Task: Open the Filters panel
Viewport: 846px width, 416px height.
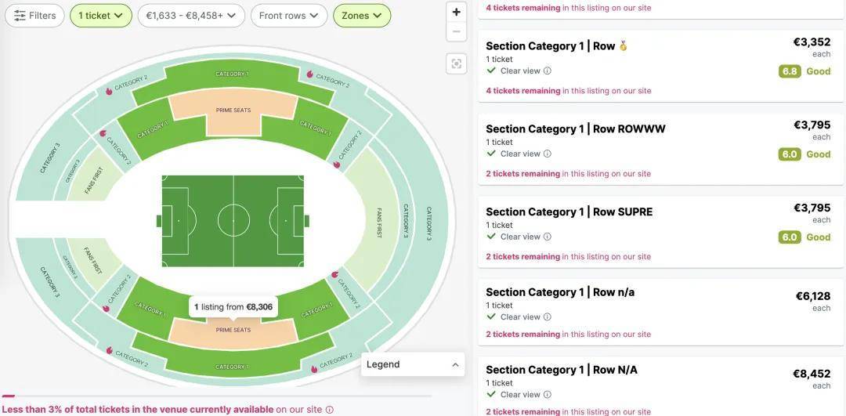Action: 34,16
